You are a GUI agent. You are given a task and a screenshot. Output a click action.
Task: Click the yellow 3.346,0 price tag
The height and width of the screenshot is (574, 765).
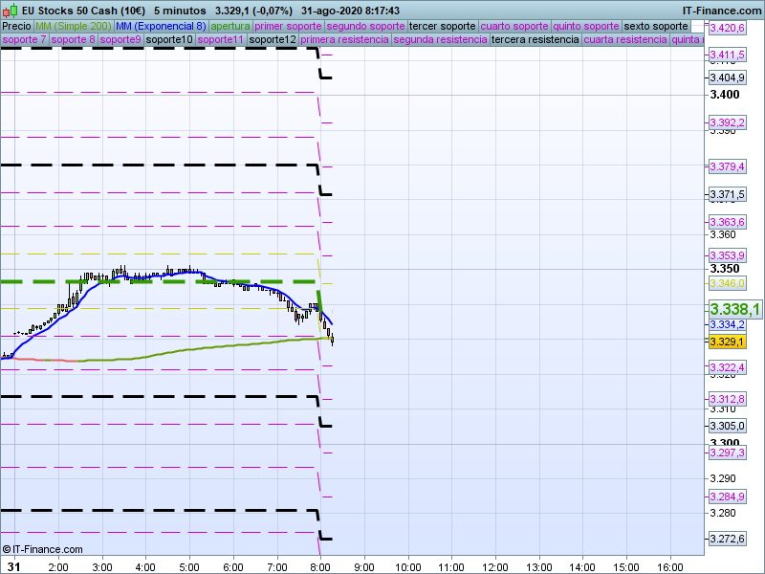tap(727, 283)
